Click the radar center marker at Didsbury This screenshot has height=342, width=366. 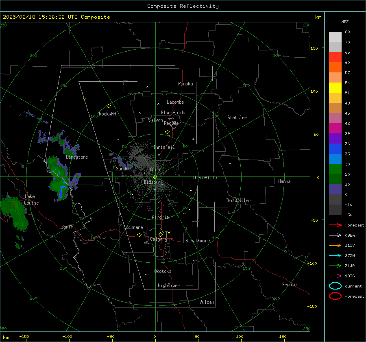[x=155, y=177]
